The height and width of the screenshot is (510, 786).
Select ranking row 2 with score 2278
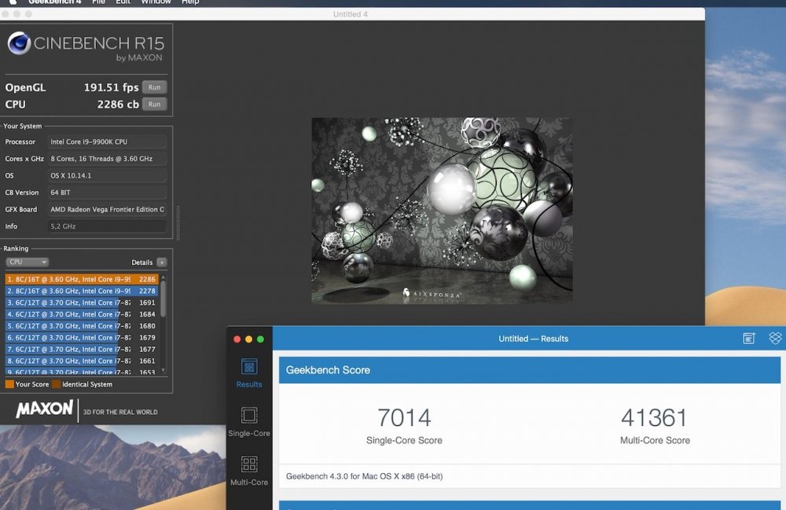coord(82,291)
